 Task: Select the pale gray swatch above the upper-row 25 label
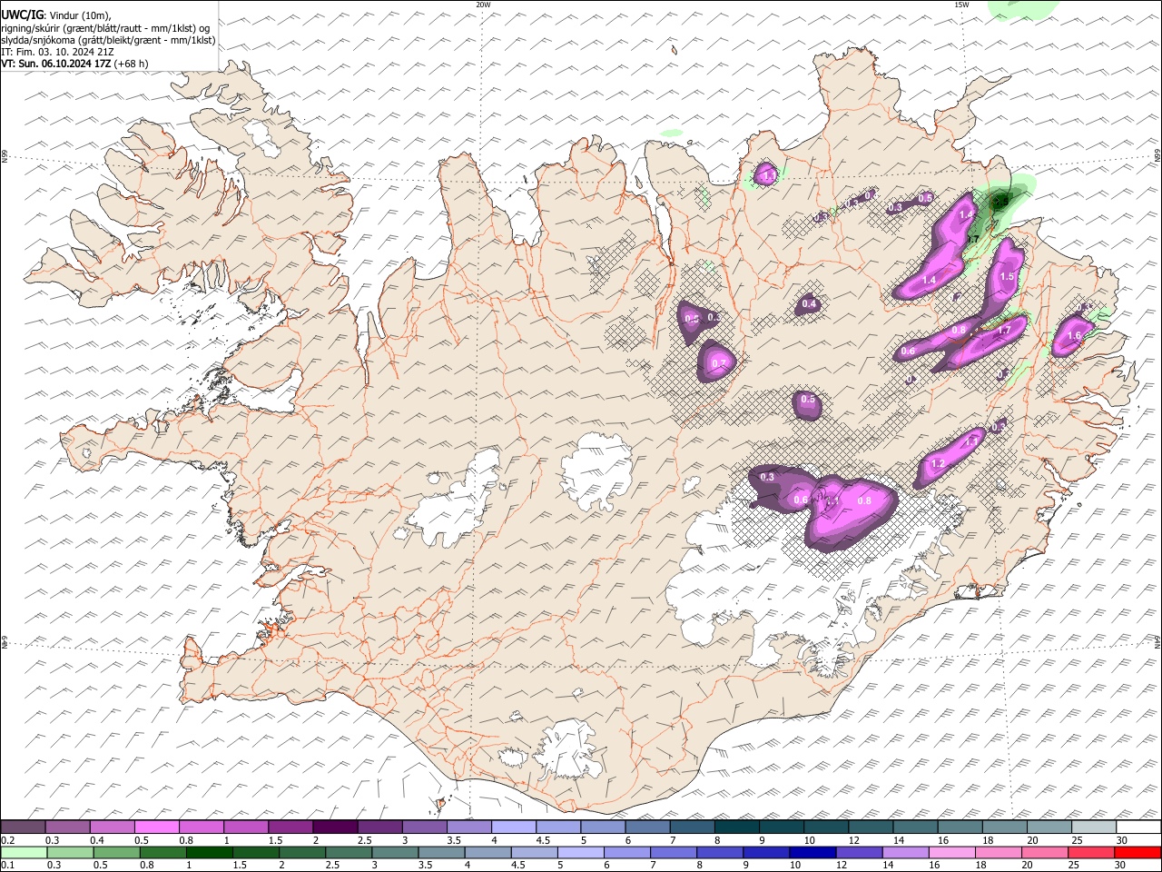tap(1094, 827)
